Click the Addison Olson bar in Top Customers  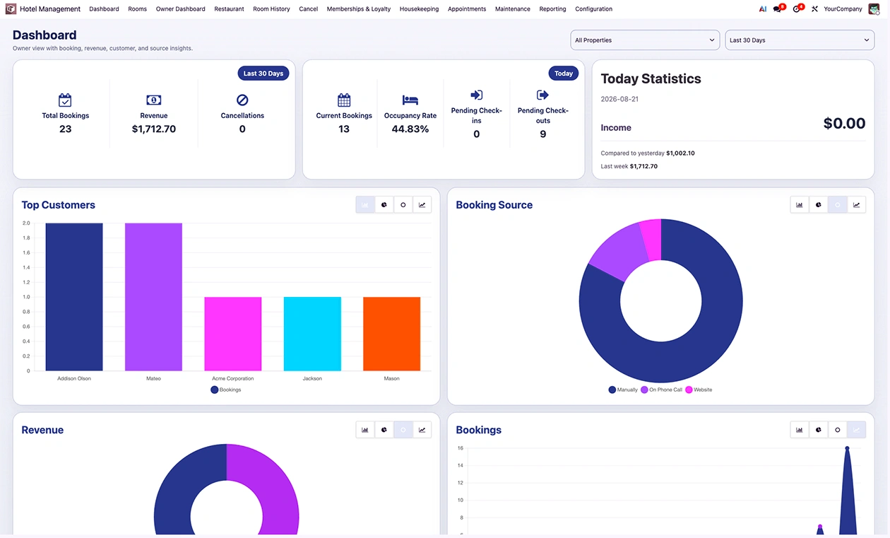click(74, 297)
